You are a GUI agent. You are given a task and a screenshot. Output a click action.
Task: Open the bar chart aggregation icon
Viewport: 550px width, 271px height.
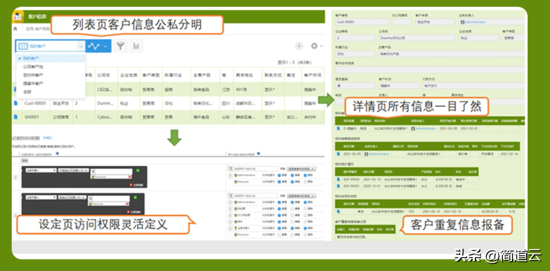pyautogui.click(x=136, y=46)
